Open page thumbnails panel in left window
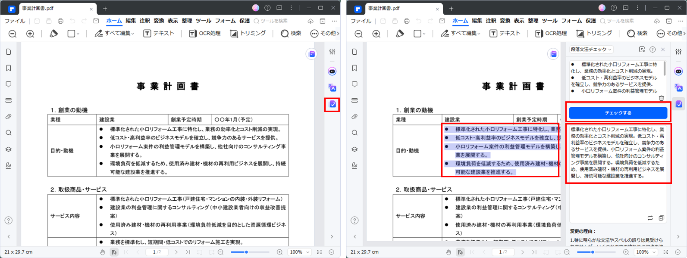Viewport: 687px width, 258px height. click(x=9, y=52)
